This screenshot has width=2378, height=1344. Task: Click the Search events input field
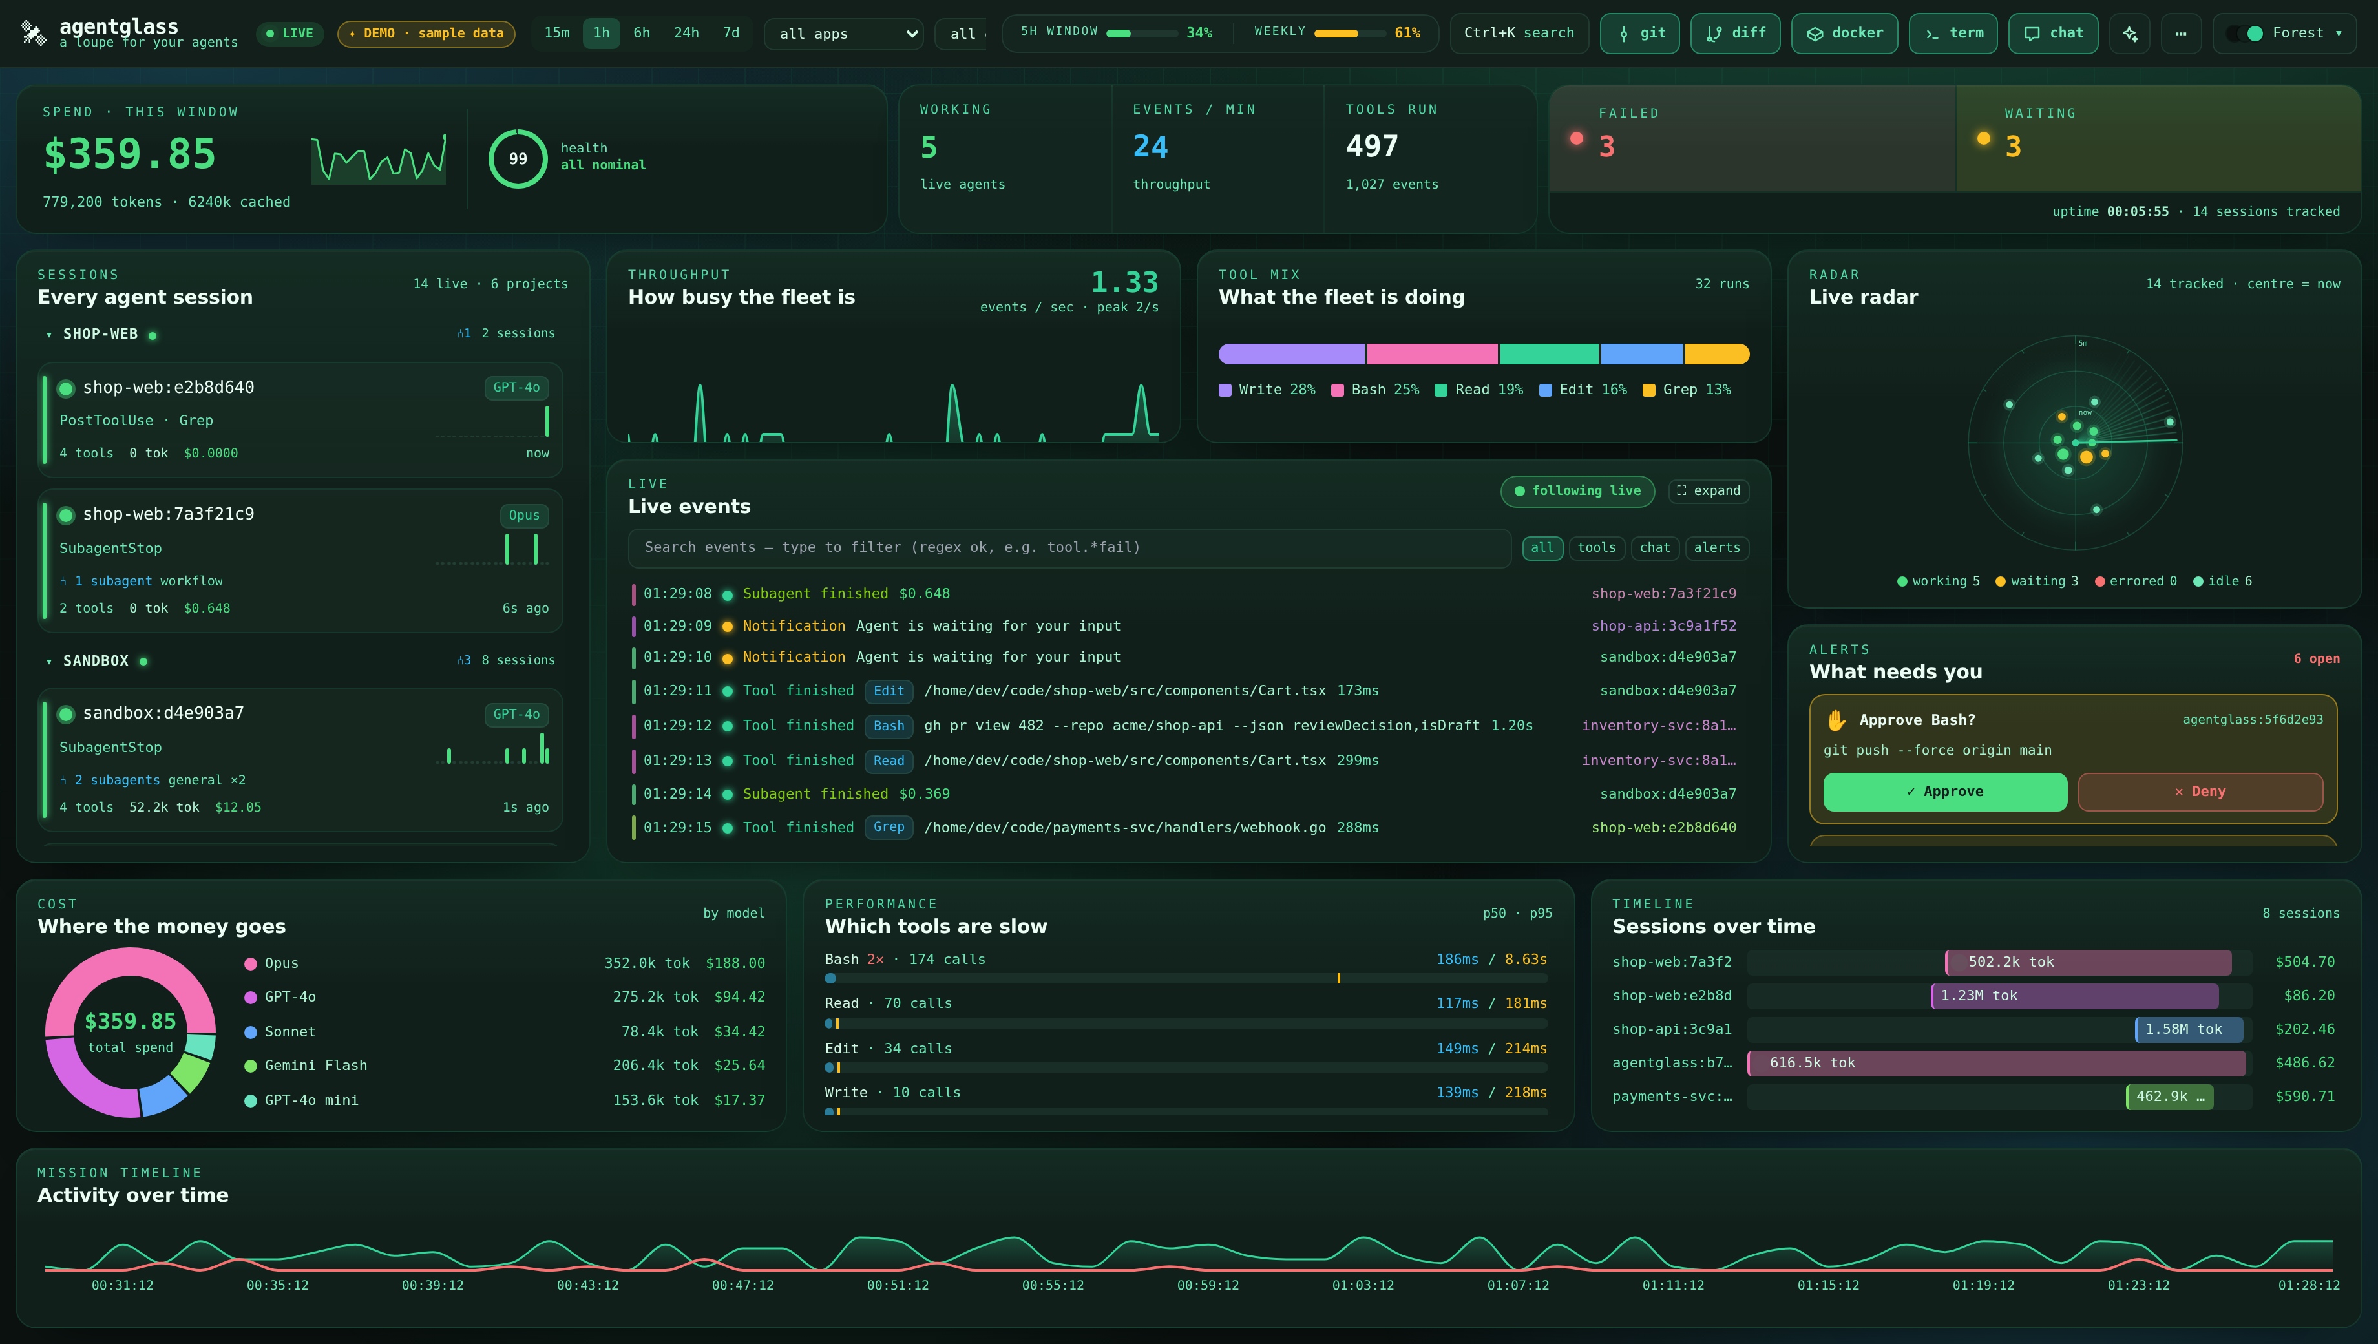[1069, 549]
